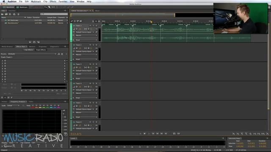Mute Track 2

click(x=90, y=45)
